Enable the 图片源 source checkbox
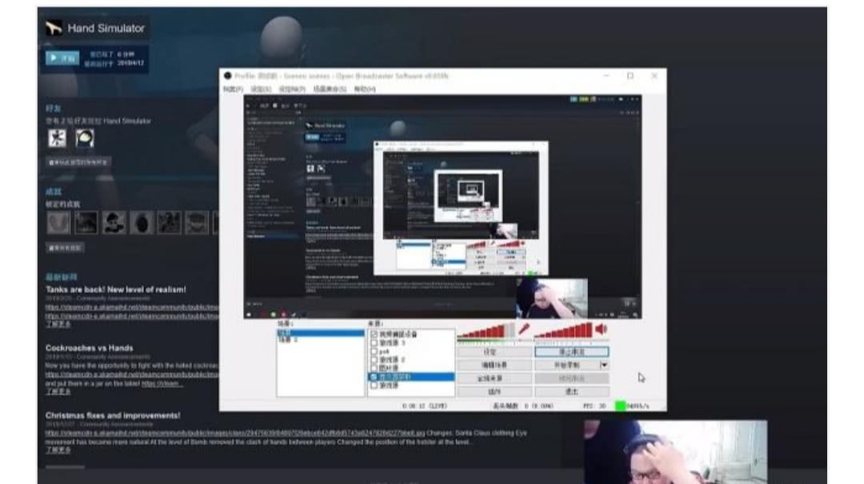Viewport: 864px width, 484px height. pyautogui.click(x=374, y=368)
